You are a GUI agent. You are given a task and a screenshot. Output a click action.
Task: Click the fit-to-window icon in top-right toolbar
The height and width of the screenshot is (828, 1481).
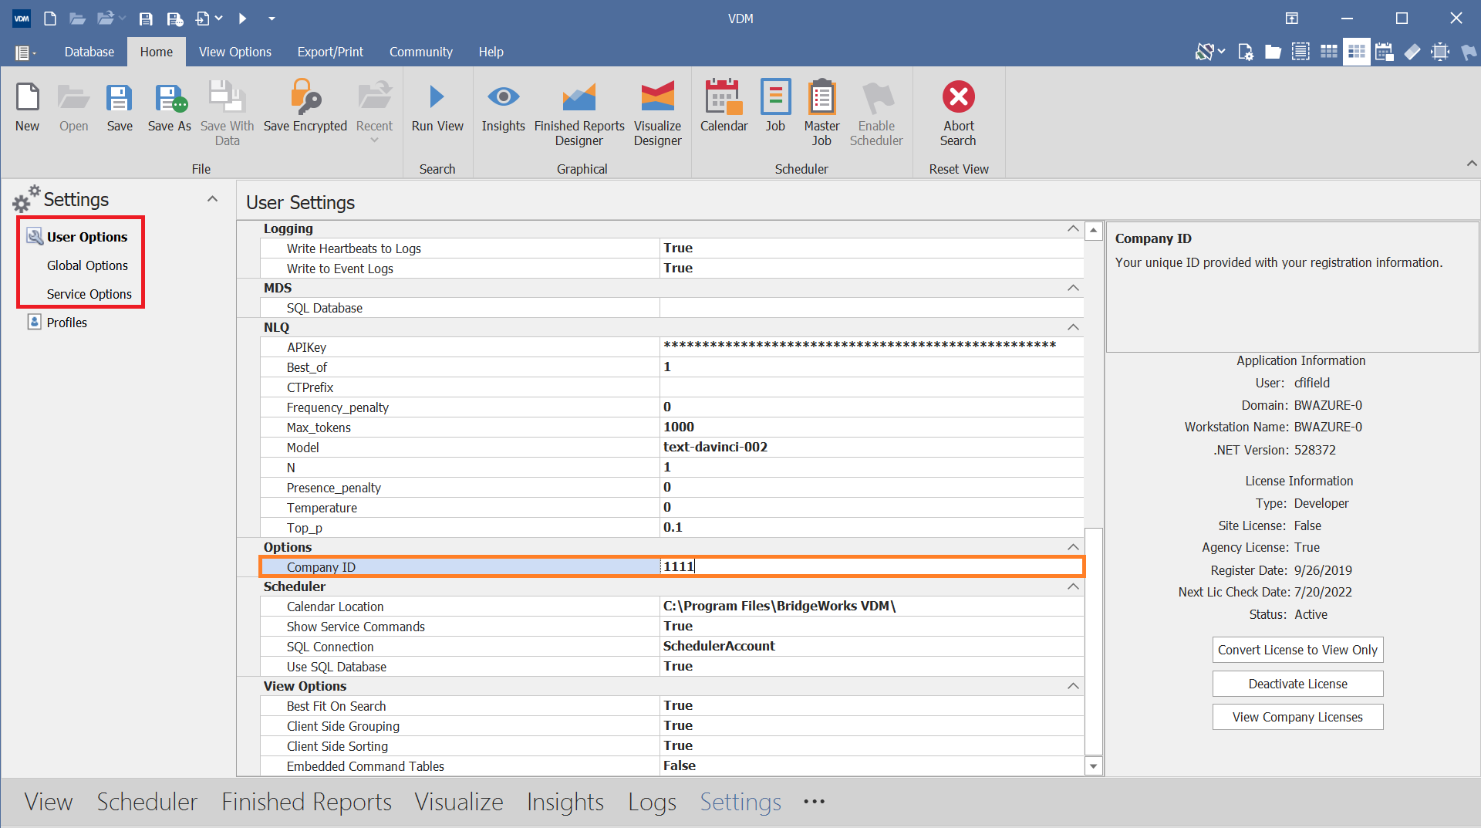pos(1439,52)
